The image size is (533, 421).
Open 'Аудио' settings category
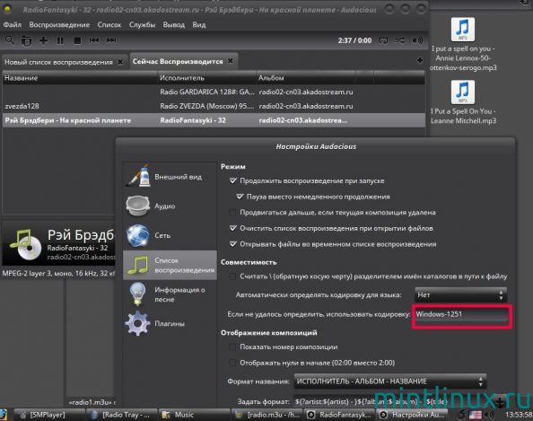[x=170, y=206]
